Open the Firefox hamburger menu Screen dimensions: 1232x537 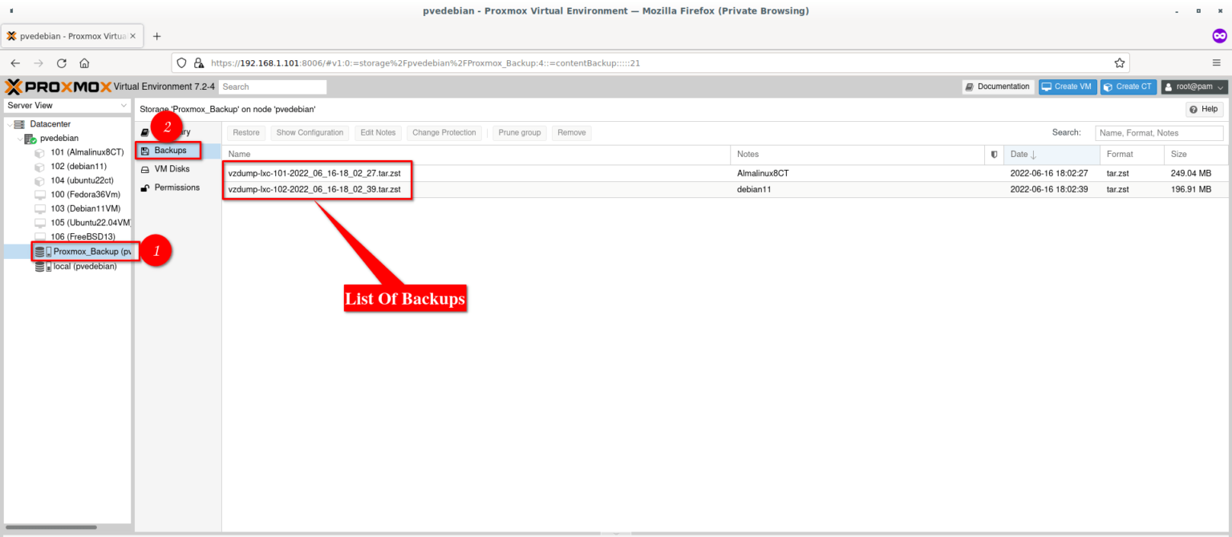click(x=1216, y=63)
